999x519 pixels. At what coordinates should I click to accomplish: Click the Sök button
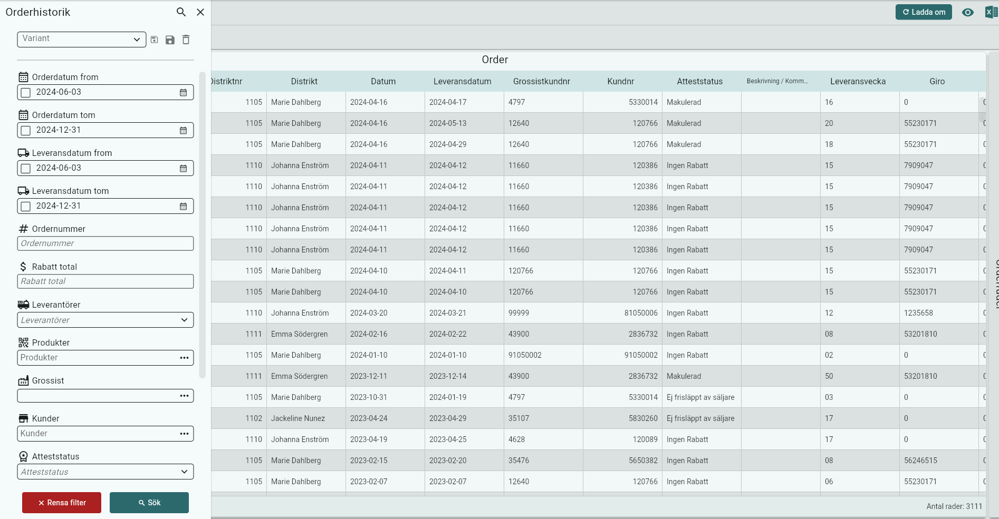point(149,503)
